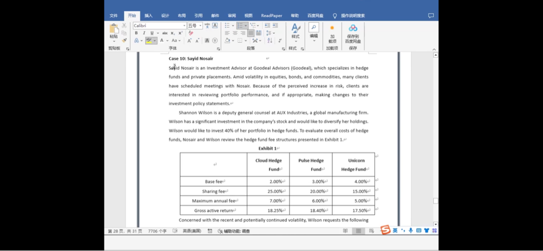This screenshot has width=543, height=251.
Task: Open the Calibri font name dropdown
Action: pos(159,25)
